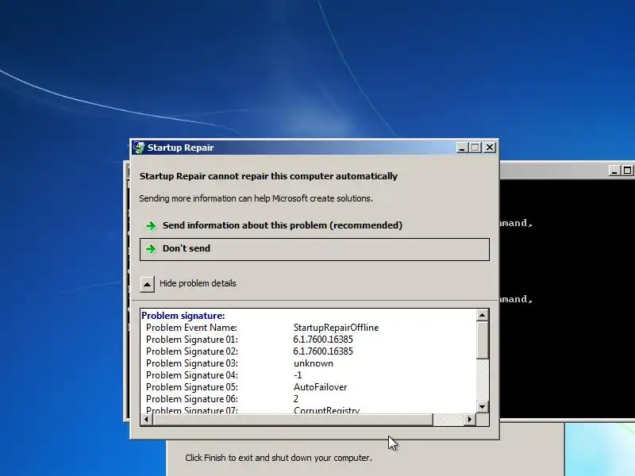Select the StartupRepairOffline event name value
Screen dimensions: 635x476
tap(336, 328)
